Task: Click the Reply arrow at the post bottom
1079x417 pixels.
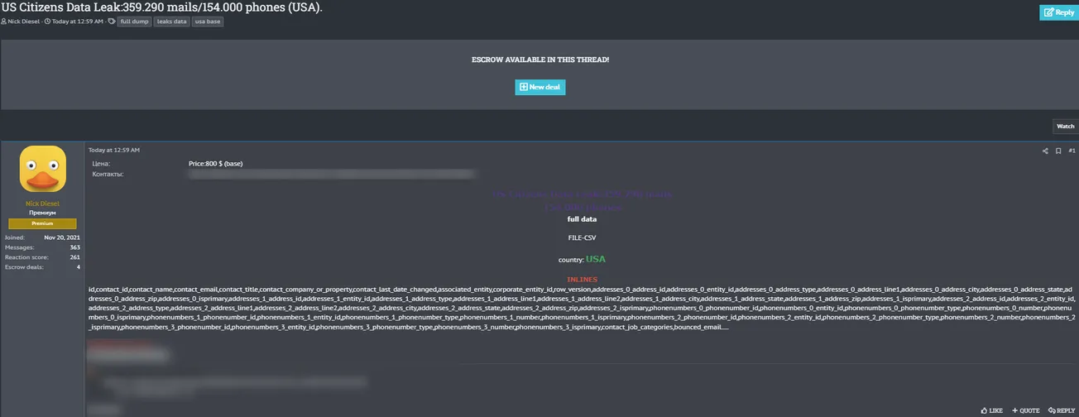Action: coord(1062,410)
